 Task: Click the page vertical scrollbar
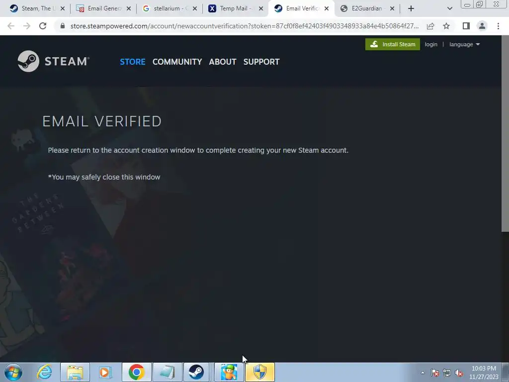505,134
